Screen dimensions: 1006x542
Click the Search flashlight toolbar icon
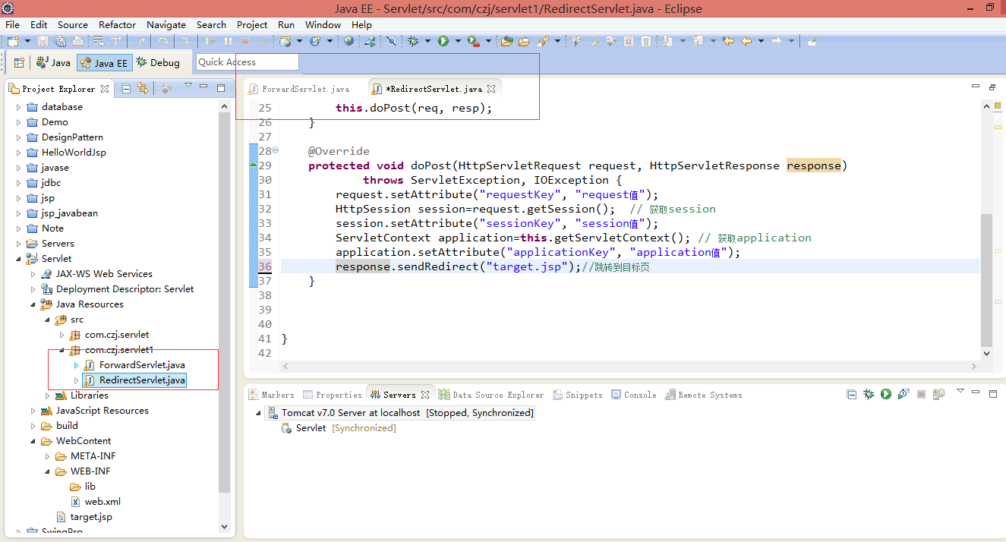tap(542, 41)
